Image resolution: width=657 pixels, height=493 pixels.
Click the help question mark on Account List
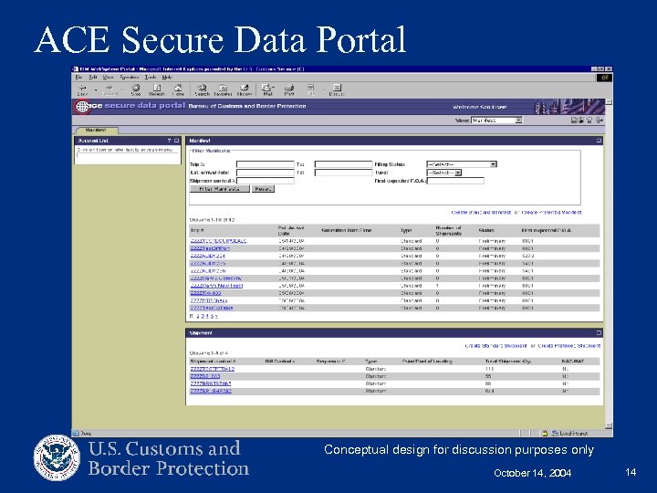[170, 141]
